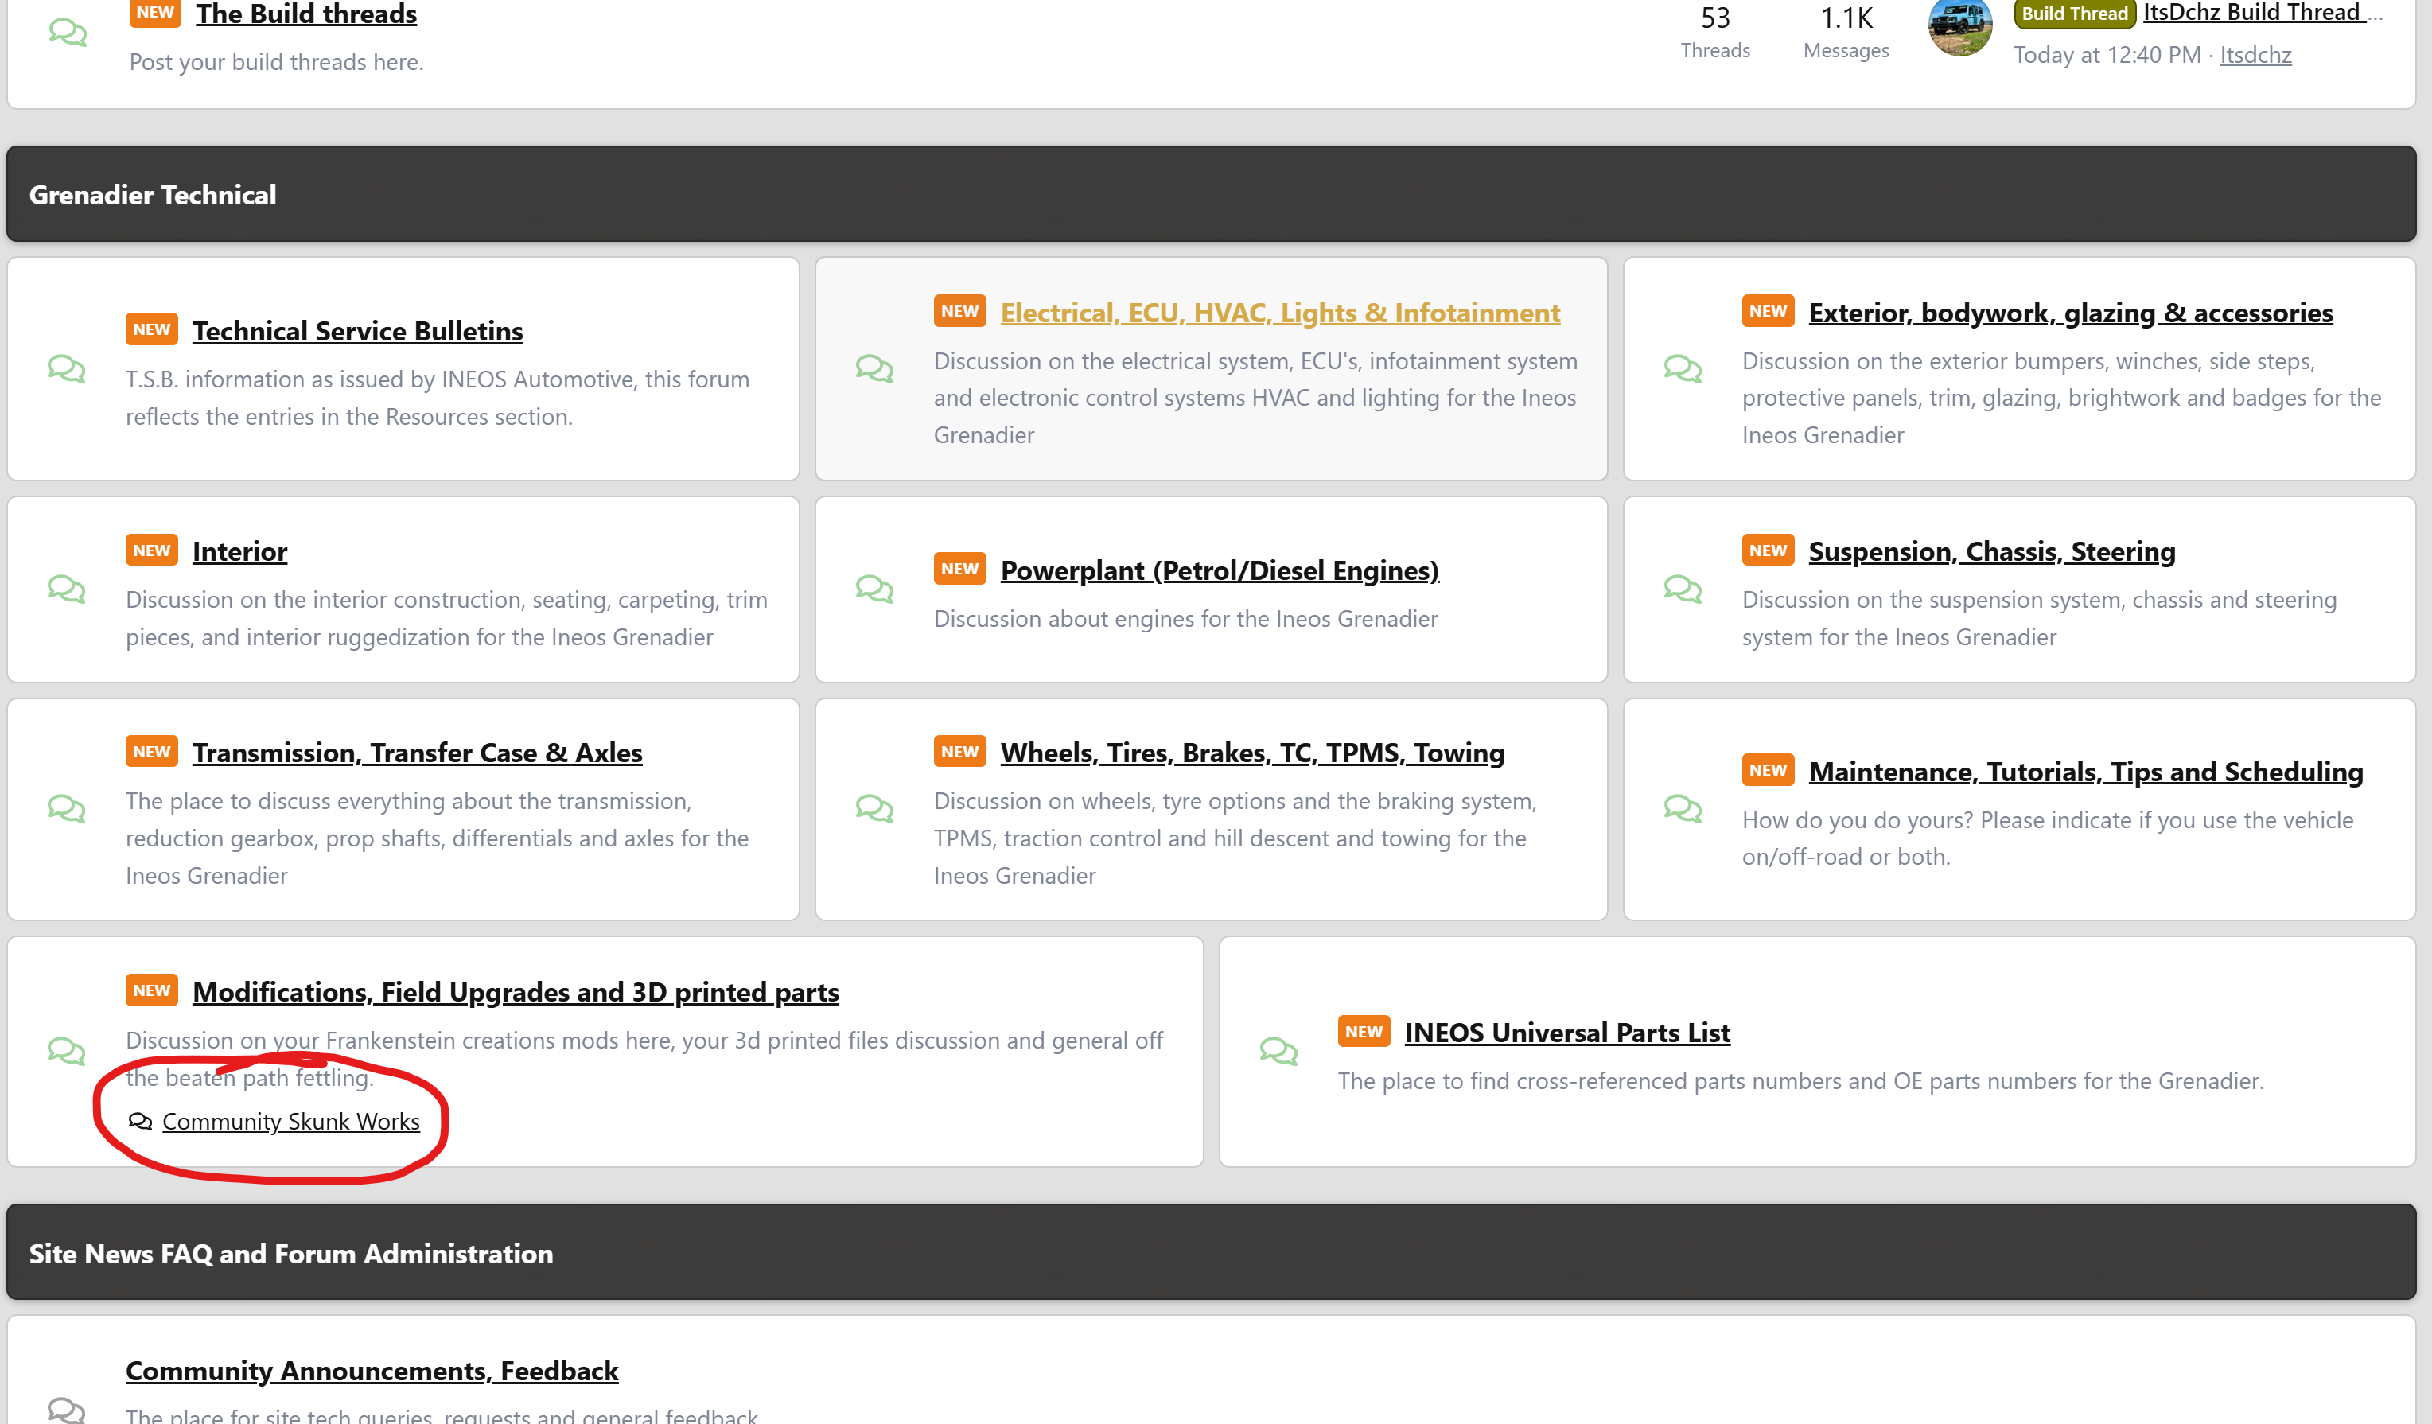Image resolution: width=2432 pixels, height=1424 pixels.
Task: Click NEW badge on The Build threads
Action: 155,13
